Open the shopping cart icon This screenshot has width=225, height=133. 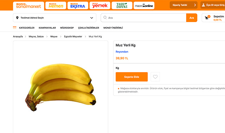207,18
